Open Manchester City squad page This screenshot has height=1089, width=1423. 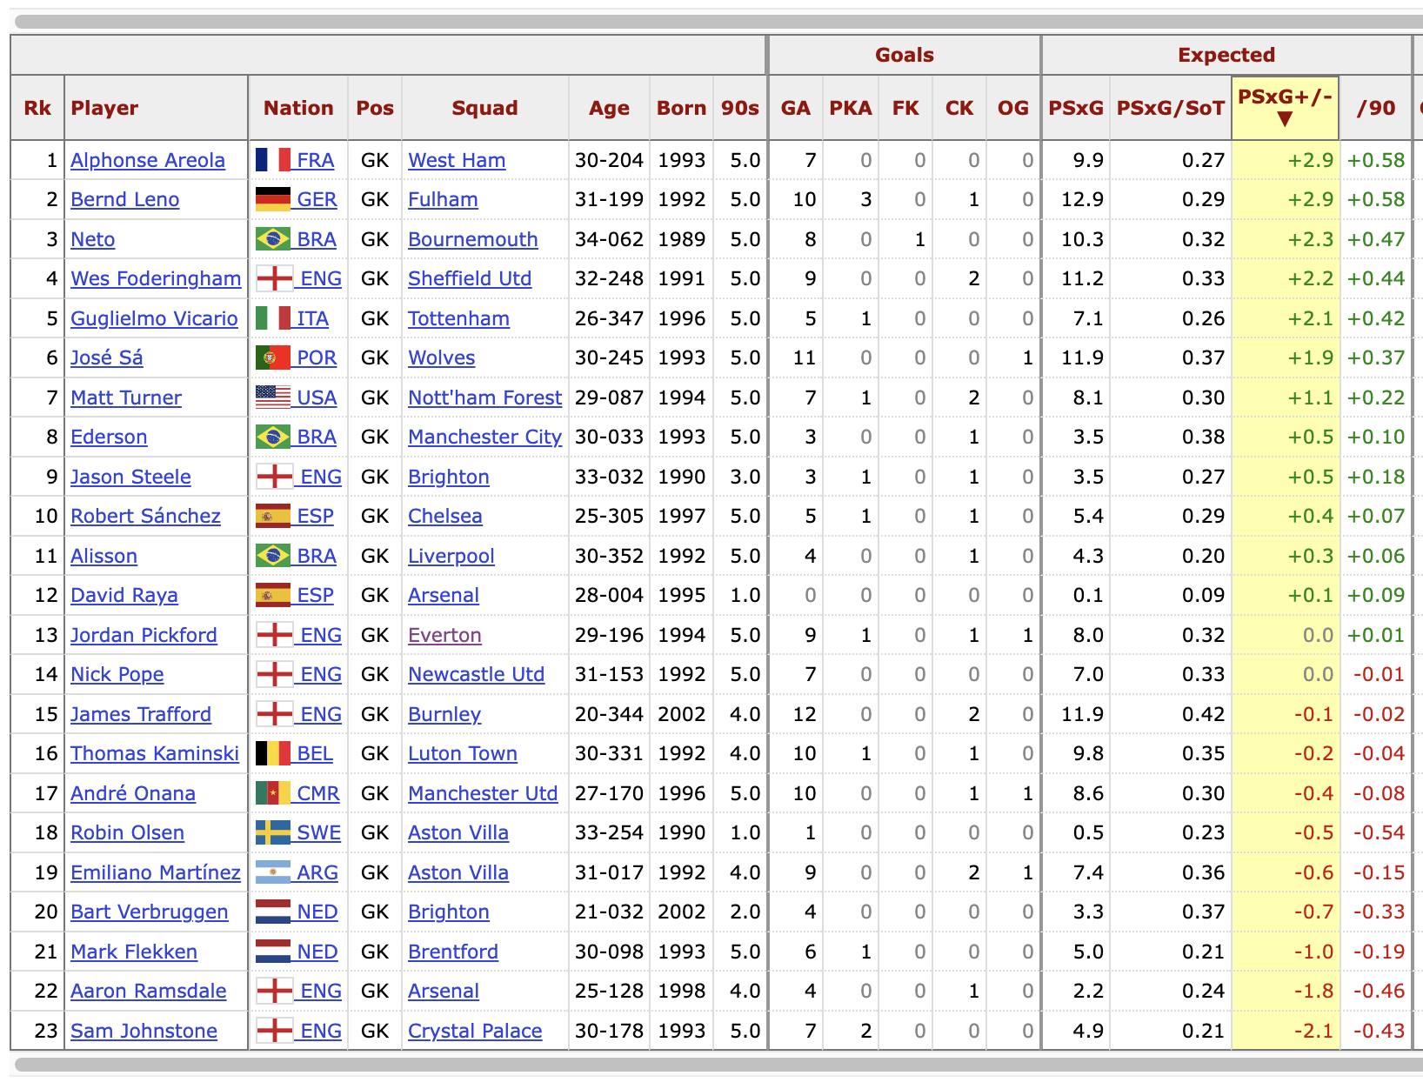pos(485,437)
